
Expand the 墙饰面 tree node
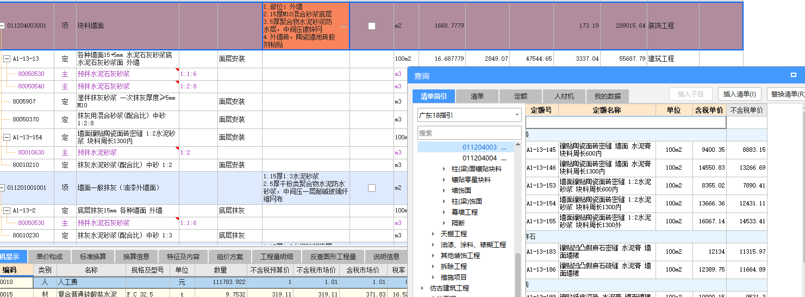coord(445,191)
